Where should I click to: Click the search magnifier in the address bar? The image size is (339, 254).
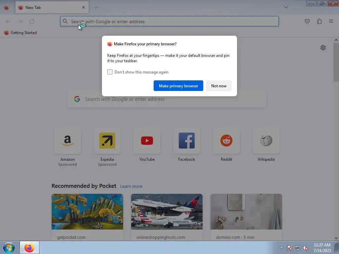tap(65, 21)
